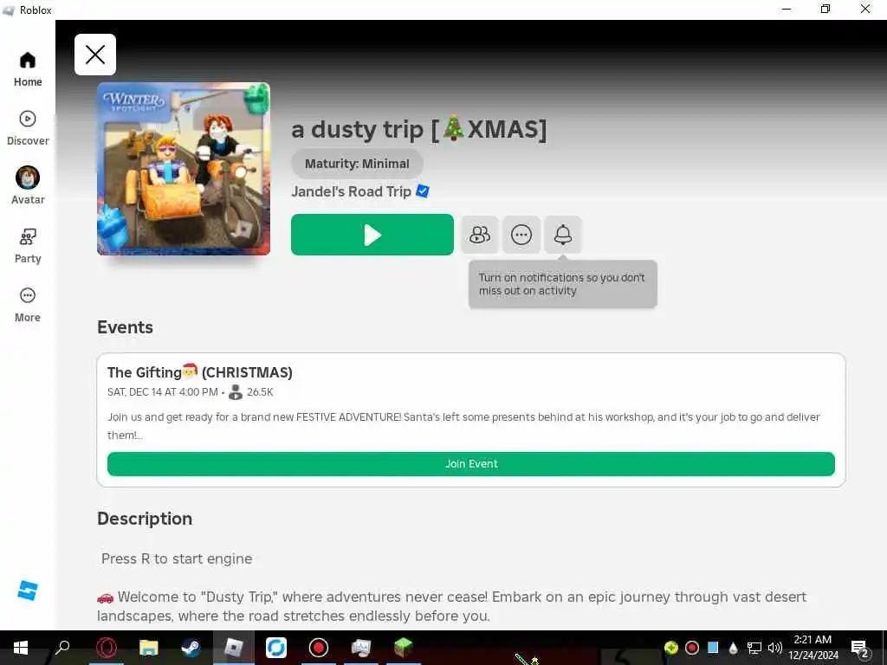The height and width of the screenshot is (665, 887).
Task: Close the game details page with X
Action: pyautogui.click(x=95, y=55)
